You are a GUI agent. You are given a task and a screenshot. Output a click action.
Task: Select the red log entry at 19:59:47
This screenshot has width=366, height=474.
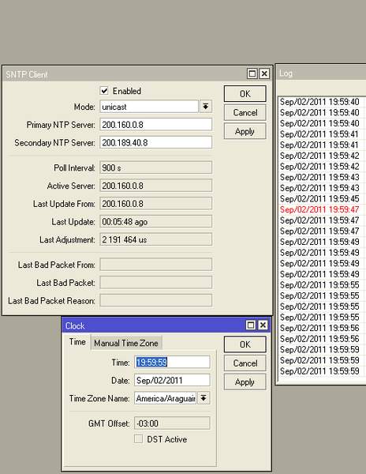click(x=322, y=209)
